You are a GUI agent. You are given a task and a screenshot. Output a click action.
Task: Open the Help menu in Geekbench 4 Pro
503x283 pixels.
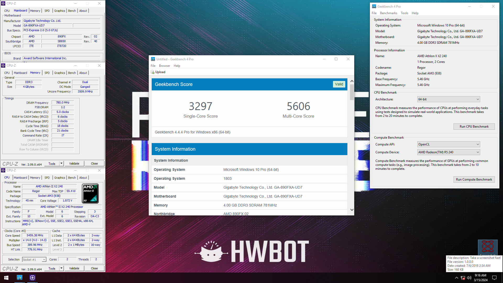click(415, 13)
